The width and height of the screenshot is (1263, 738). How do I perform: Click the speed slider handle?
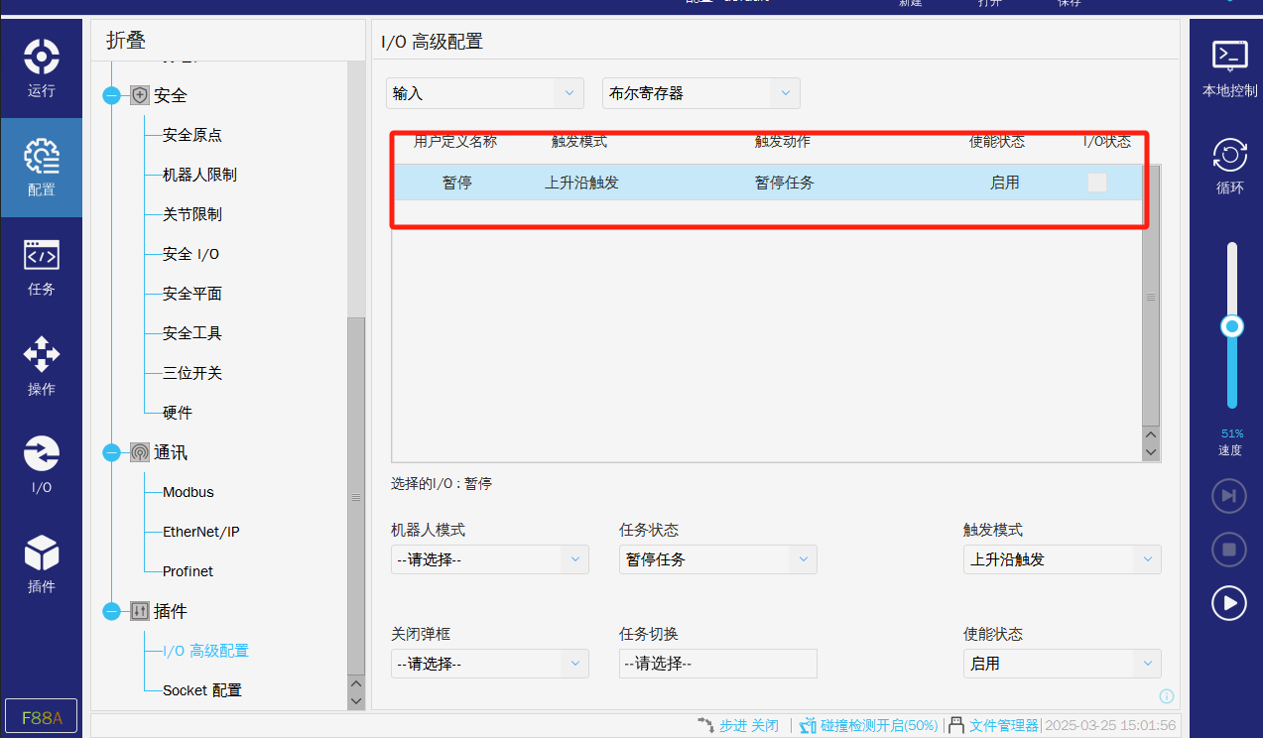click(x=1232, y=326)
